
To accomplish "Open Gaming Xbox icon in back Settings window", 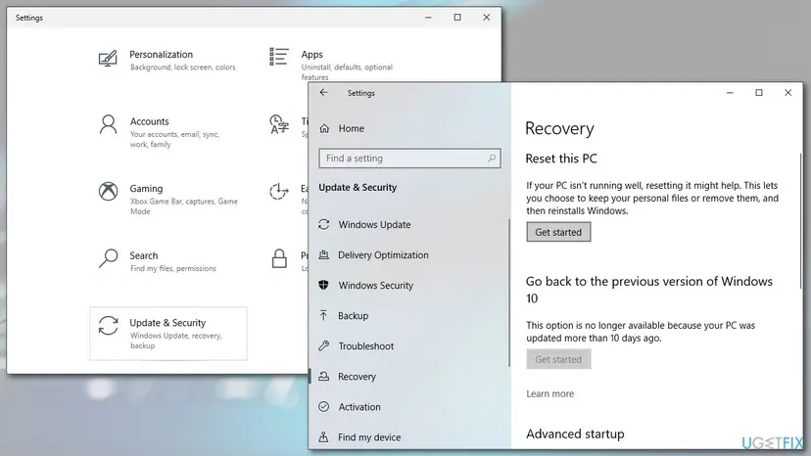I will point(108,191).
